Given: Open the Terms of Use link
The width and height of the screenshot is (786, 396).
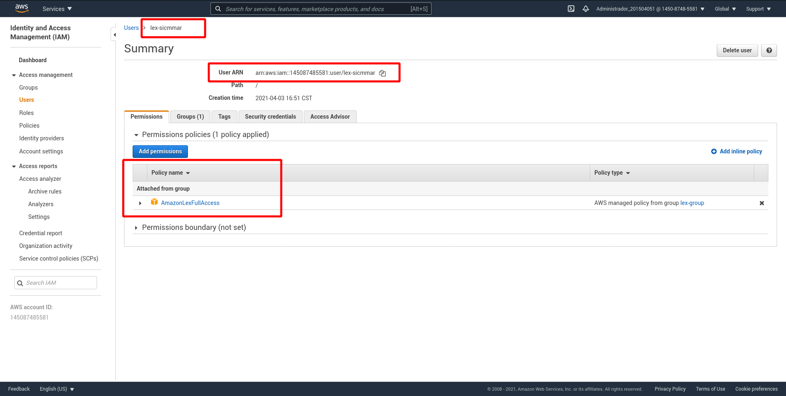Looking at the screenshot, I should click(710, 389).
